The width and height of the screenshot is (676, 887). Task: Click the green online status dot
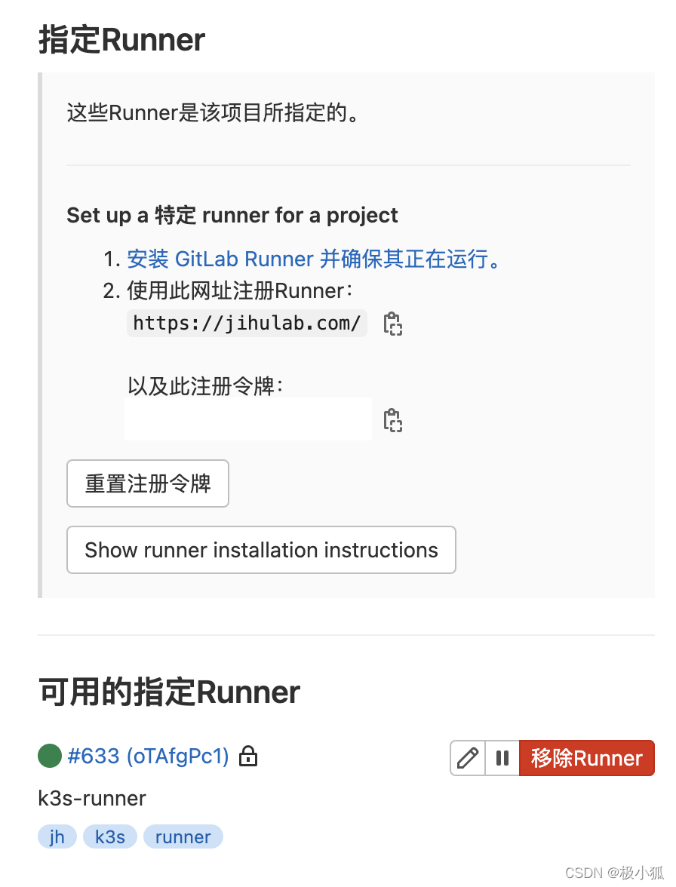coord(50,757)
